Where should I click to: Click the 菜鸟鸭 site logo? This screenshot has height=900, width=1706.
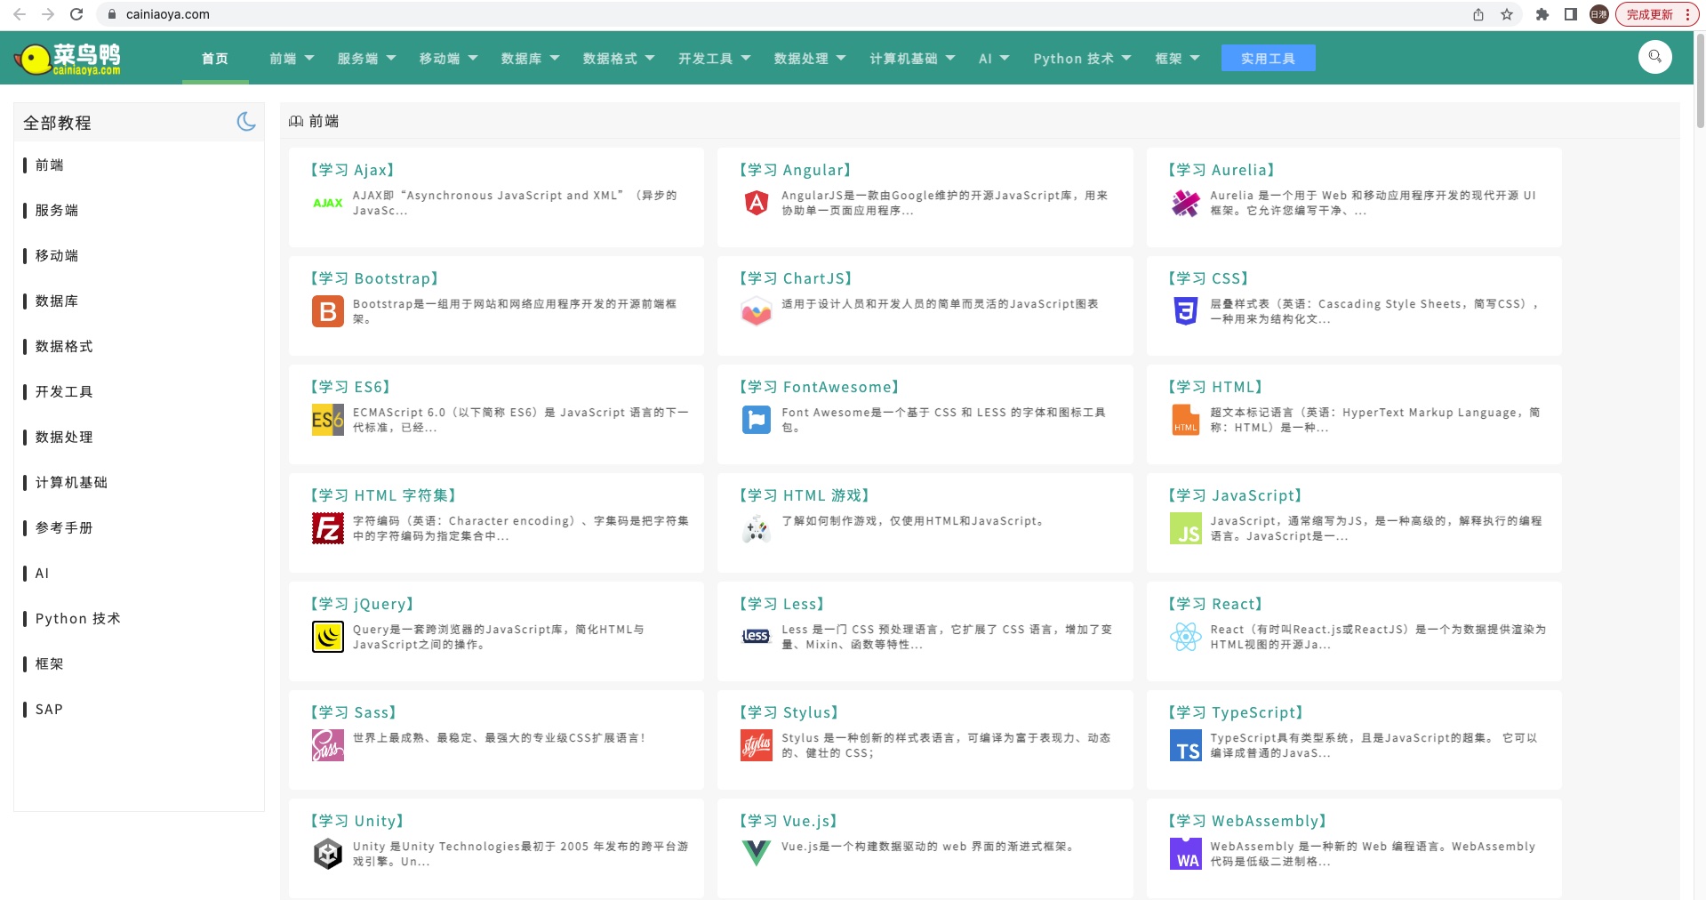[x=68, y=59]
